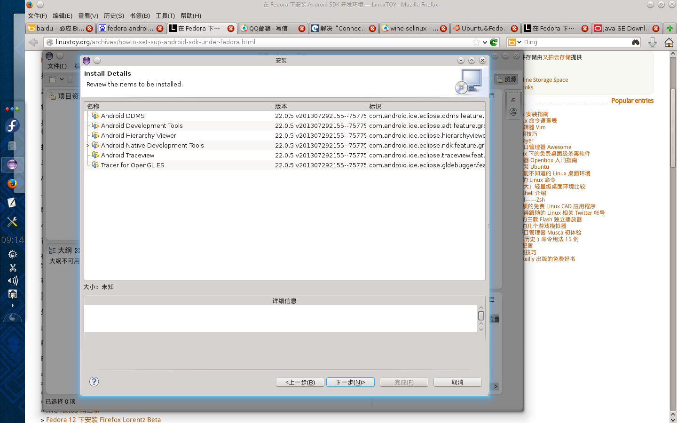Click the 版本 column header

pos(319,106)
